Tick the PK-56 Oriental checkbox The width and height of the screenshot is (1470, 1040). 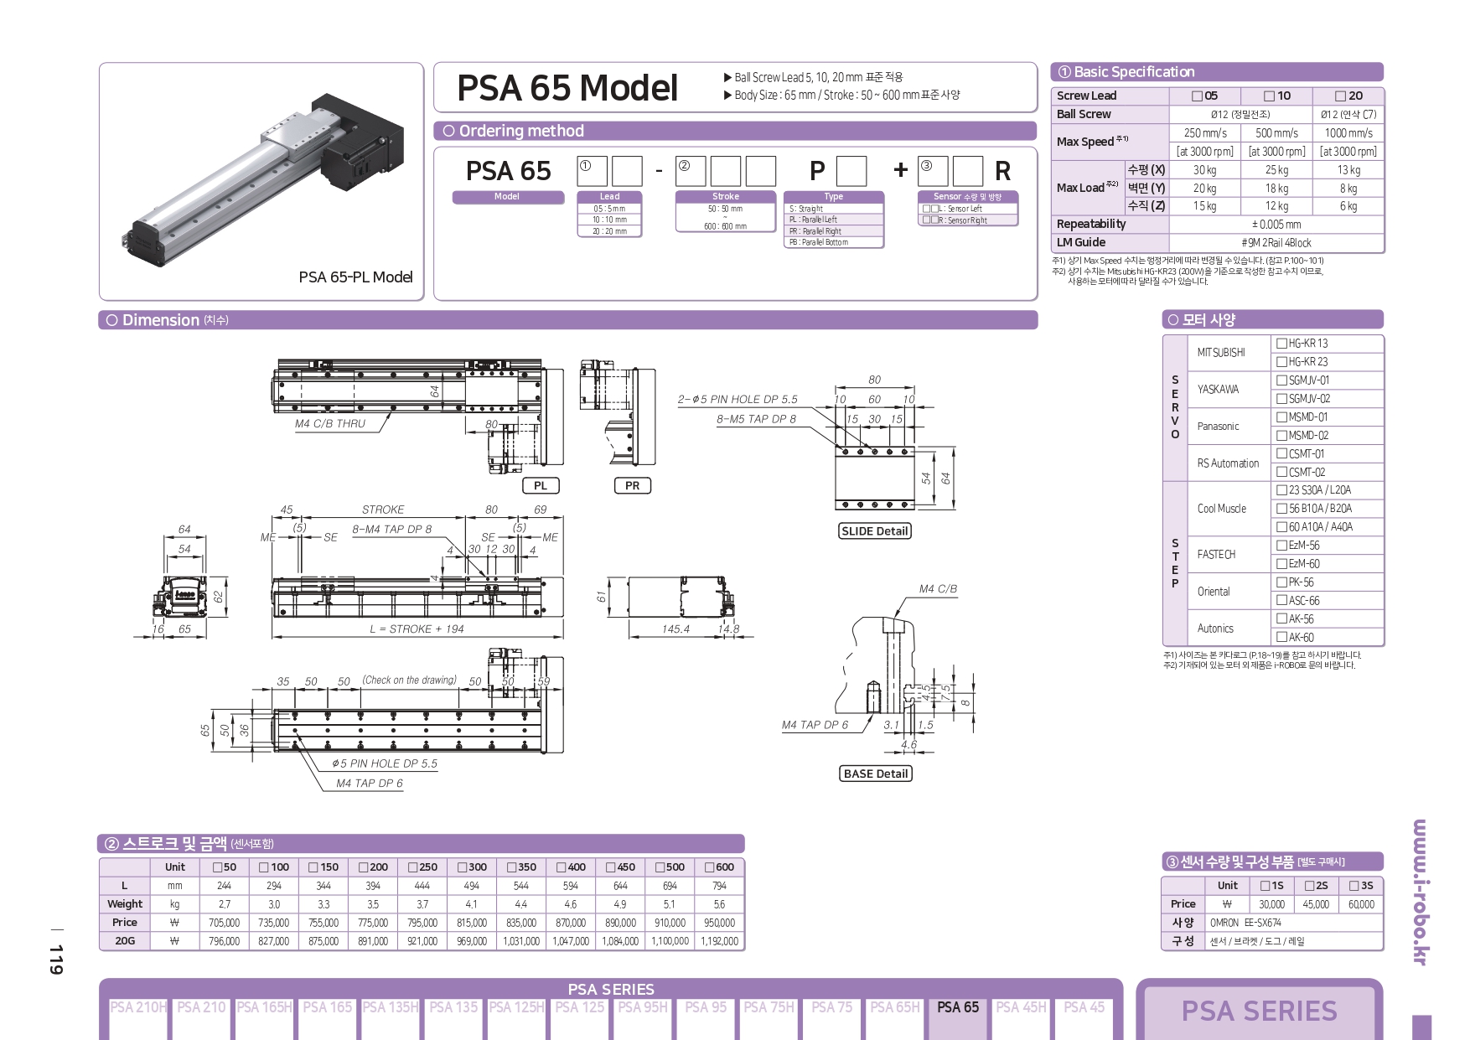click(x=1281, y=582)
